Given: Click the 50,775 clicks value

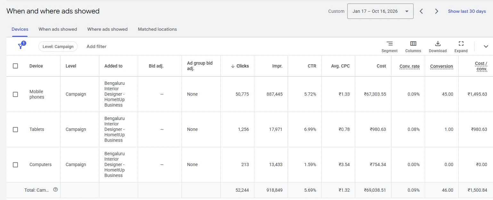Looking at the screenshot, I should 242,94.
